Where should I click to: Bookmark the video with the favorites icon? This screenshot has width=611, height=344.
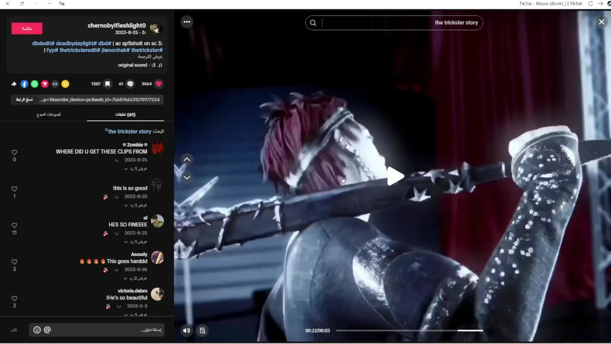107,84
